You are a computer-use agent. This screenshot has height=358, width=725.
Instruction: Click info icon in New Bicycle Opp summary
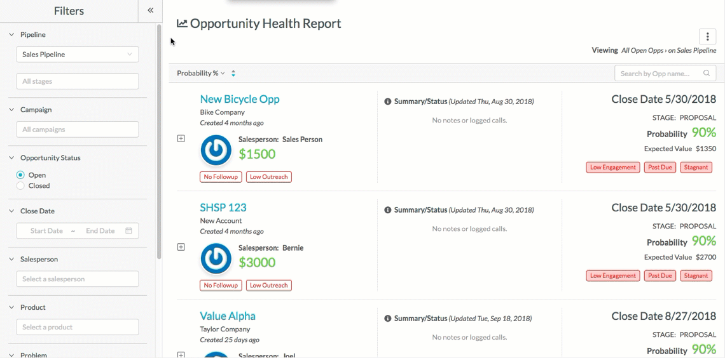click(388, 102)
